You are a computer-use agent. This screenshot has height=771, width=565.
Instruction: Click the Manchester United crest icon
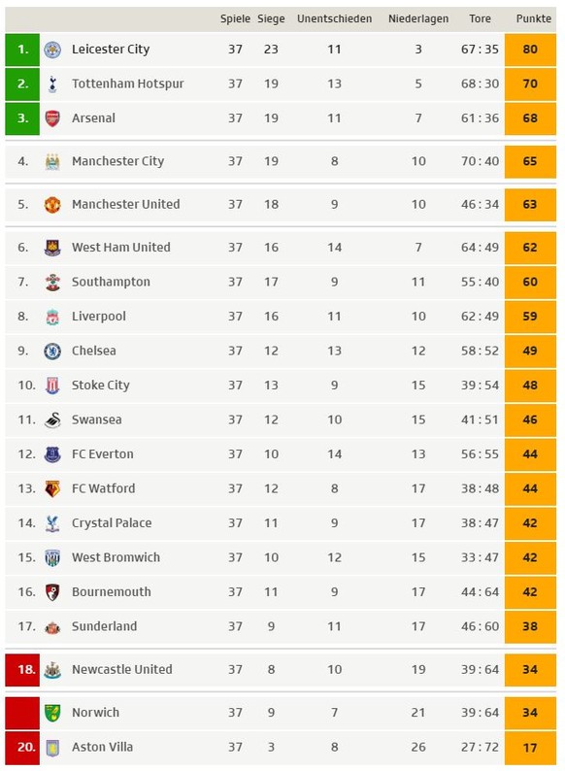coord(52,205)
